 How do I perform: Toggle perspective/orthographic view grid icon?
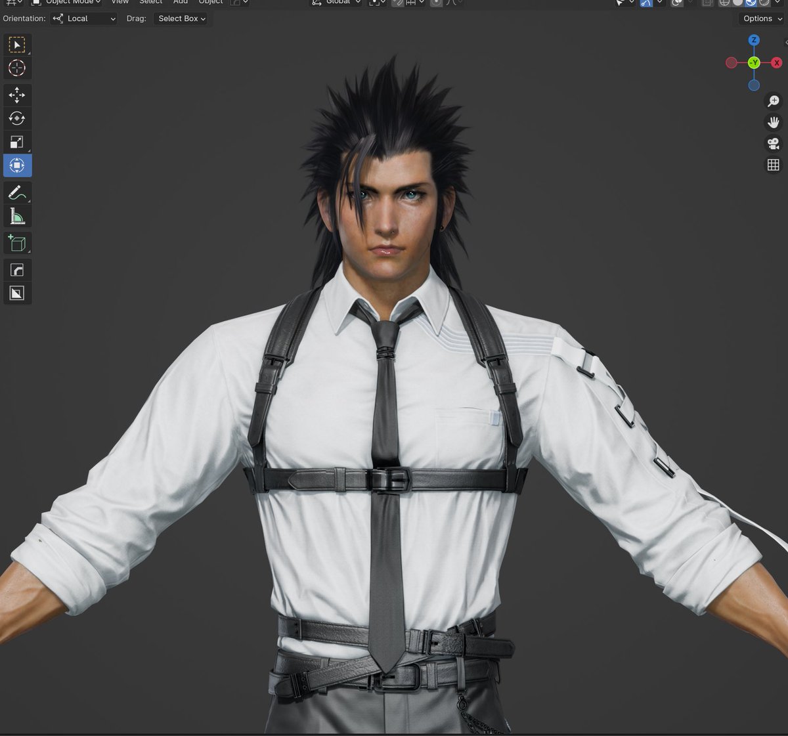coord(774,165)
